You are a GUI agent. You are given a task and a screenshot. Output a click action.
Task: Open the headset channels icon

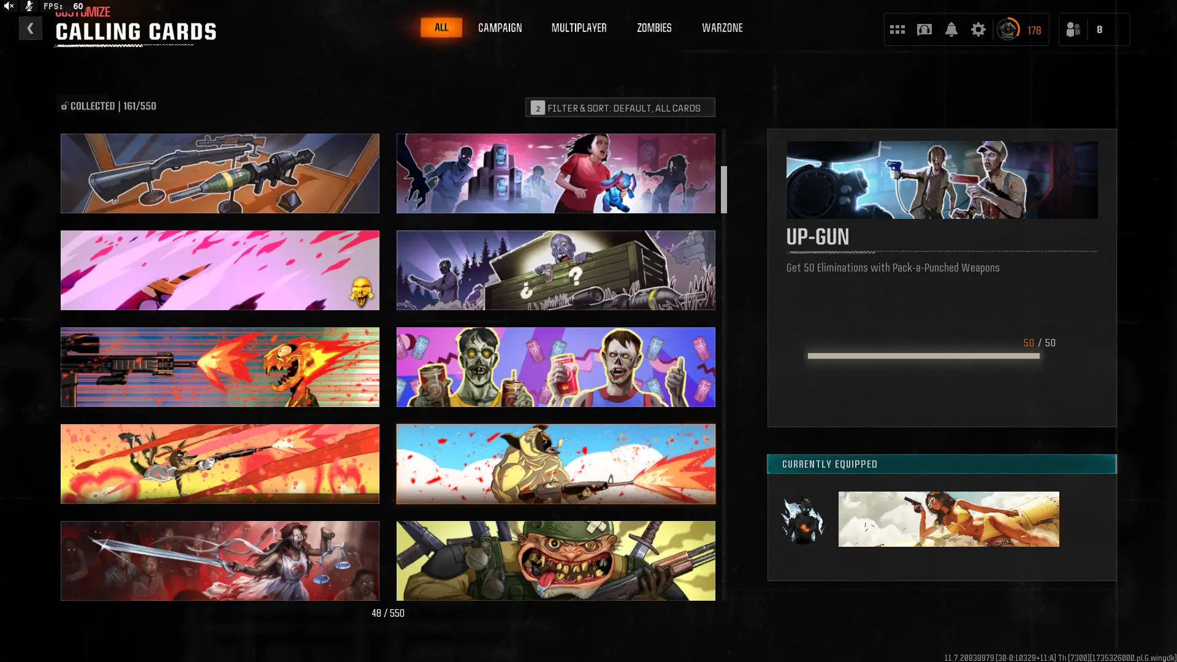point(924,29)
